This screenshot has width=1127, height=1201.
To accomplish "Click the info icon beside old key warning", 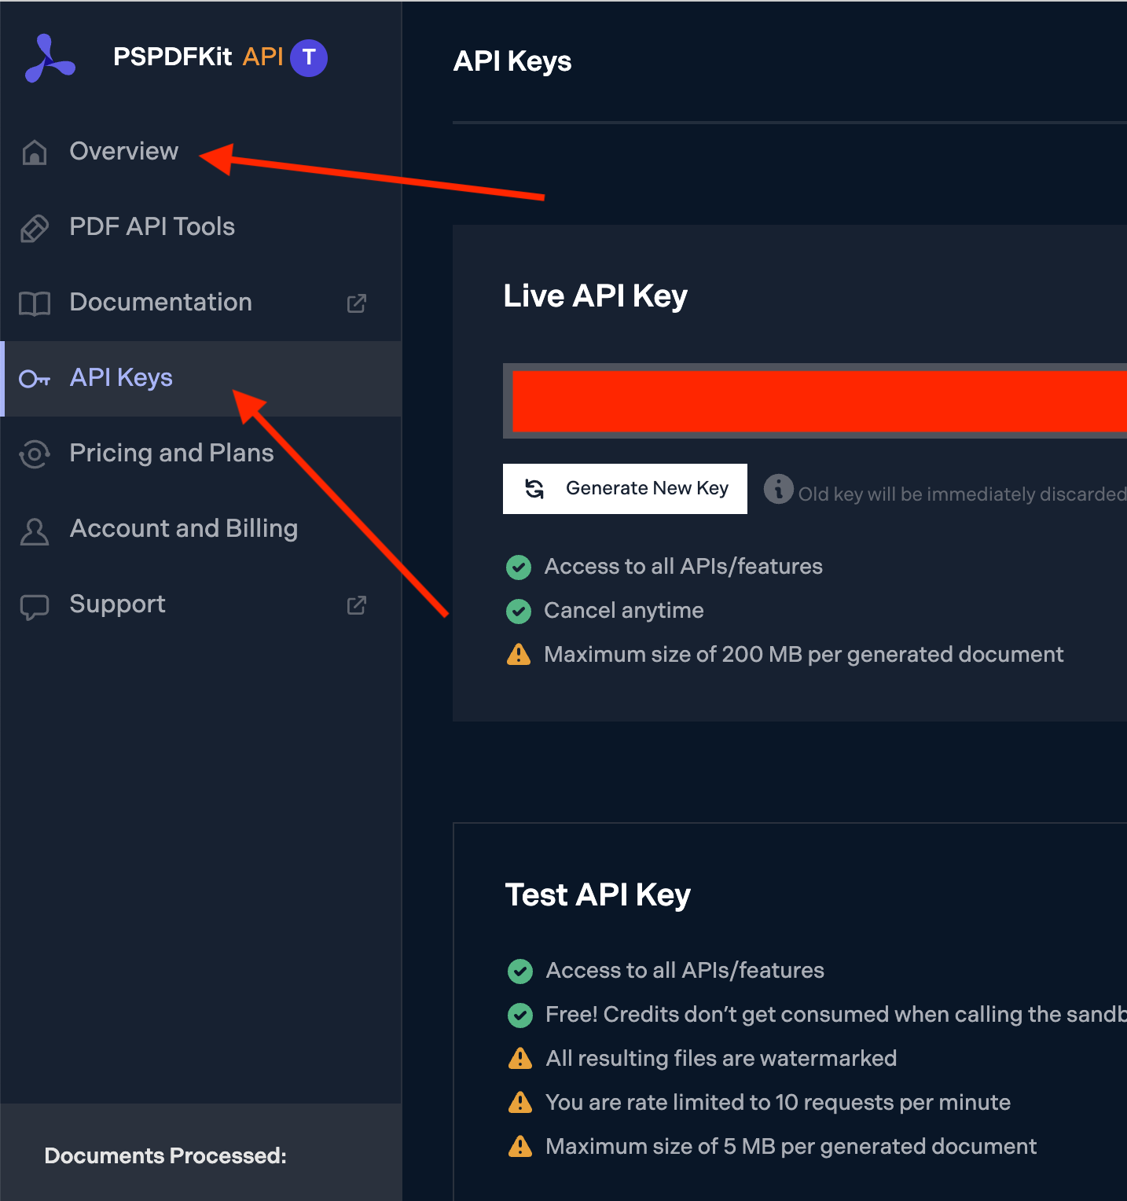I will (778, 489).
